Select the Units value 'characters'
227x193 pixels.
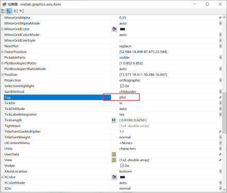(127, 149)
